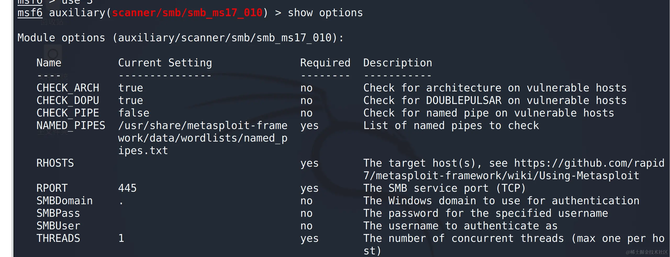Click the 'Current Setting' column header

click(165, 63)
